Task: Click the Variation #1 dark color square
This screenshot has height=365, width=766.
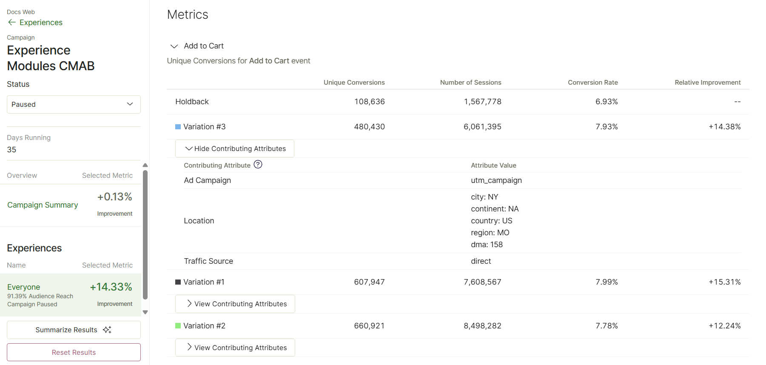Action: click(x=178, y=282)
